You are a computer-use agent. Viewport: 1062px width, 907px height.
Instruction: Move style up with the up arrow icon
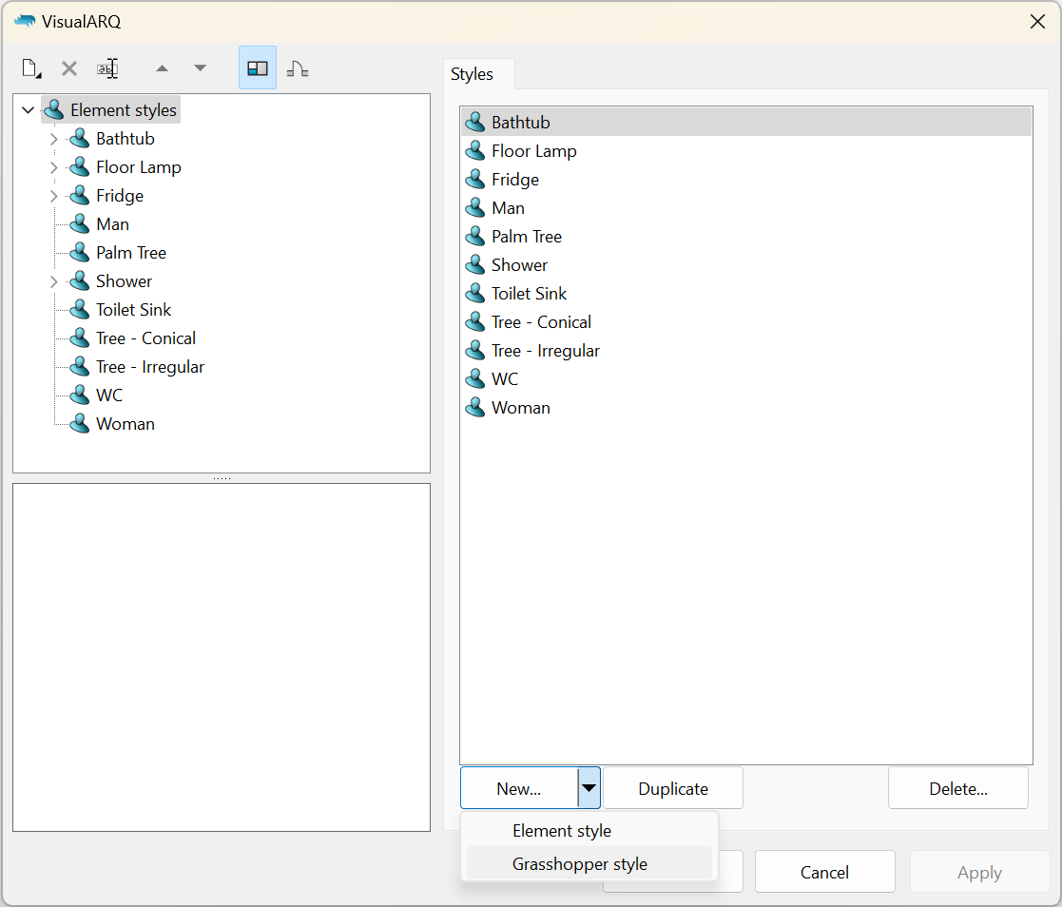tap(162, 68)
